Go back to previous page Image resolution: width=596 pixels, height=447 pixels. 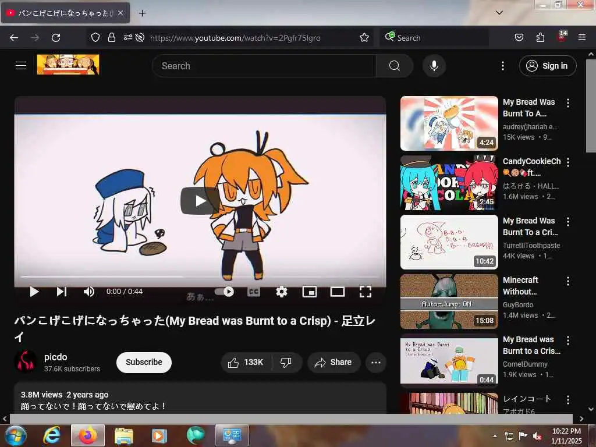(x=14, y=38)
